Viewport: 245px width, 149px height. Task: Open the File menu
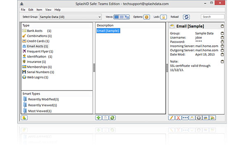23,9
